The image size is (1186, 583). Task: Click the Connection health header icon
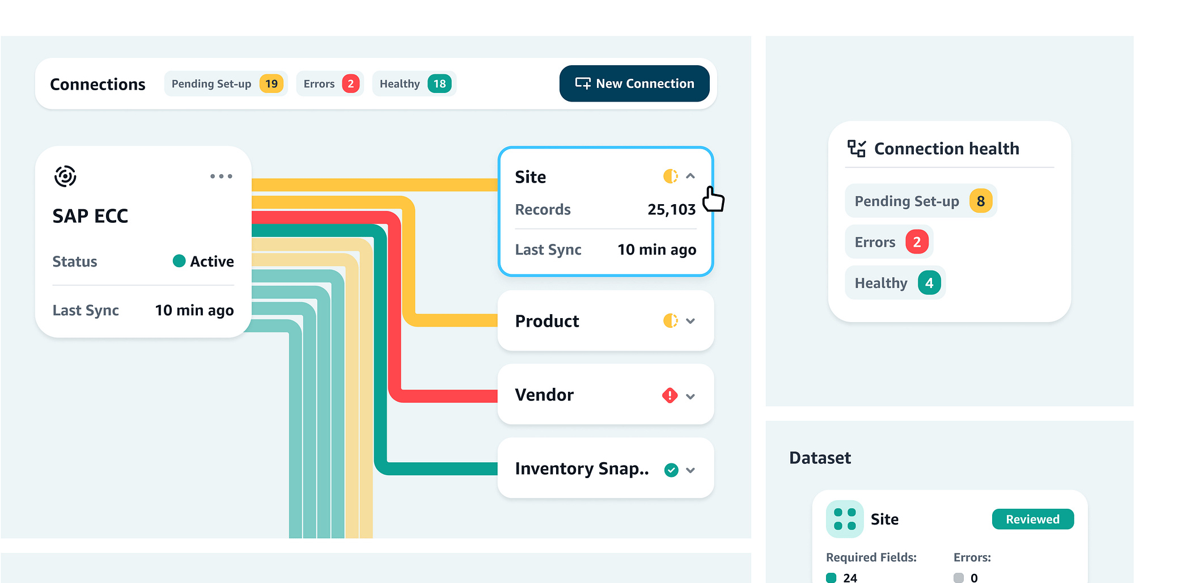coord(856,149)
